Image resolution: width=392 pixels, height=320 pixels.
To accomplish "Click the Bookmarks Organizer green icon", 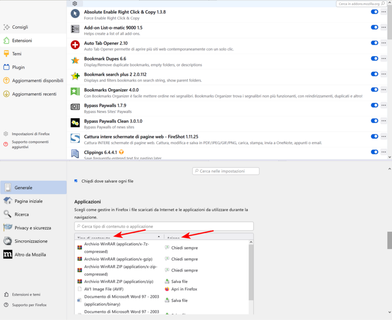I will click(75, 92).
